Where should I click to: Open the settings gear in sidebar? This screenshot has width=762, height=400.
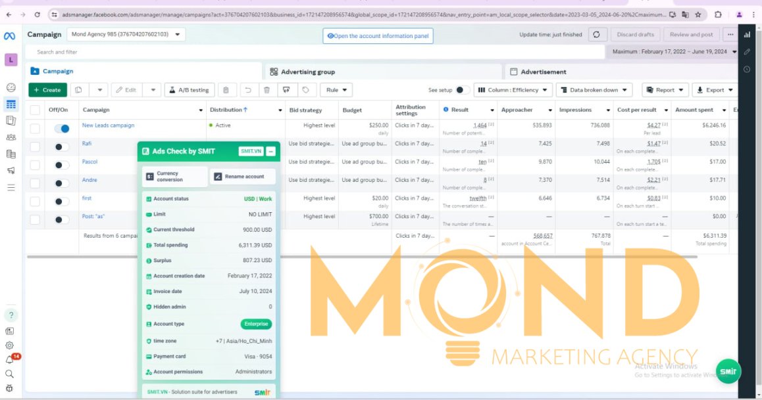tap(10, 345)
